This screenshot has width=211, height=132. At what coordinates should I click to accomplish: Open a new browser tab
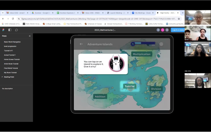pyautogui.click(x=183, y=13)
